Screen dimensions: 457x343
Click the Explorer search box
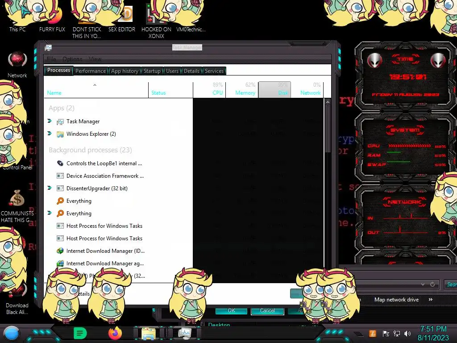click(451, 284)
